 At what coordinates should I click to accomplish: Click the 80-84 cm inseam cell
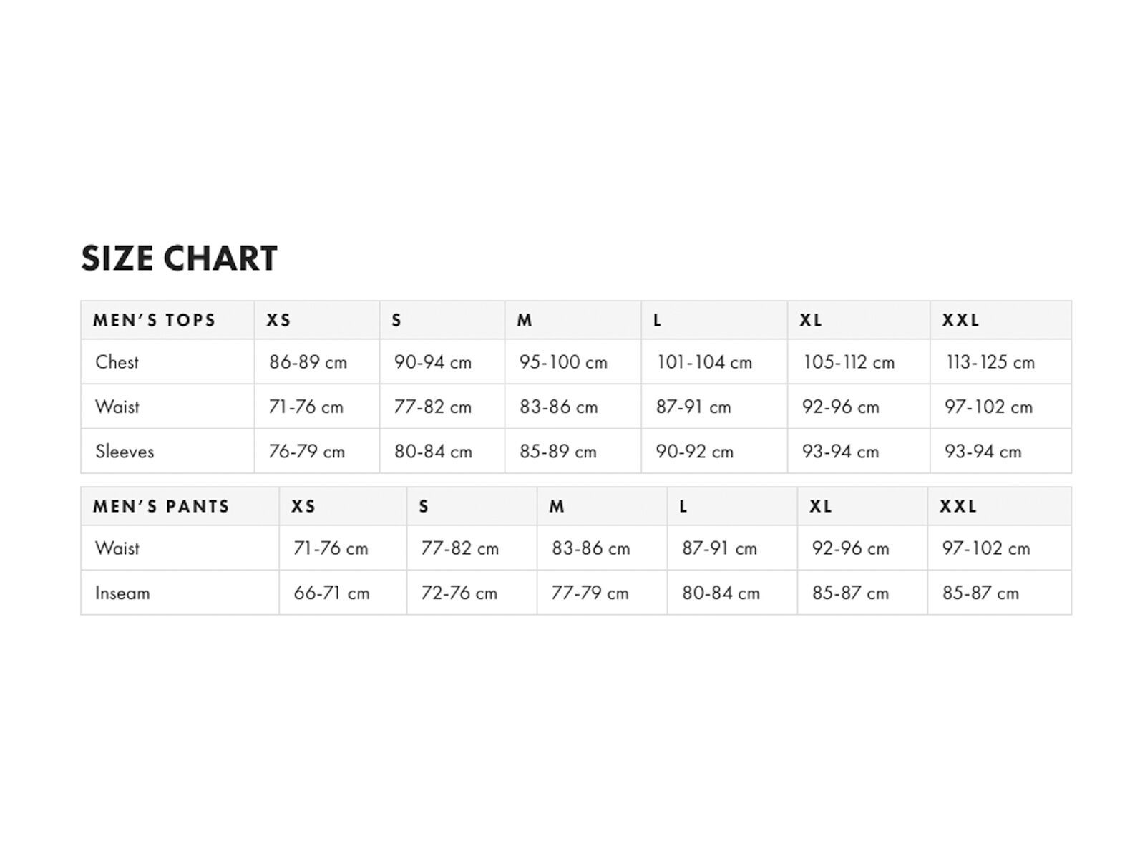721,593
